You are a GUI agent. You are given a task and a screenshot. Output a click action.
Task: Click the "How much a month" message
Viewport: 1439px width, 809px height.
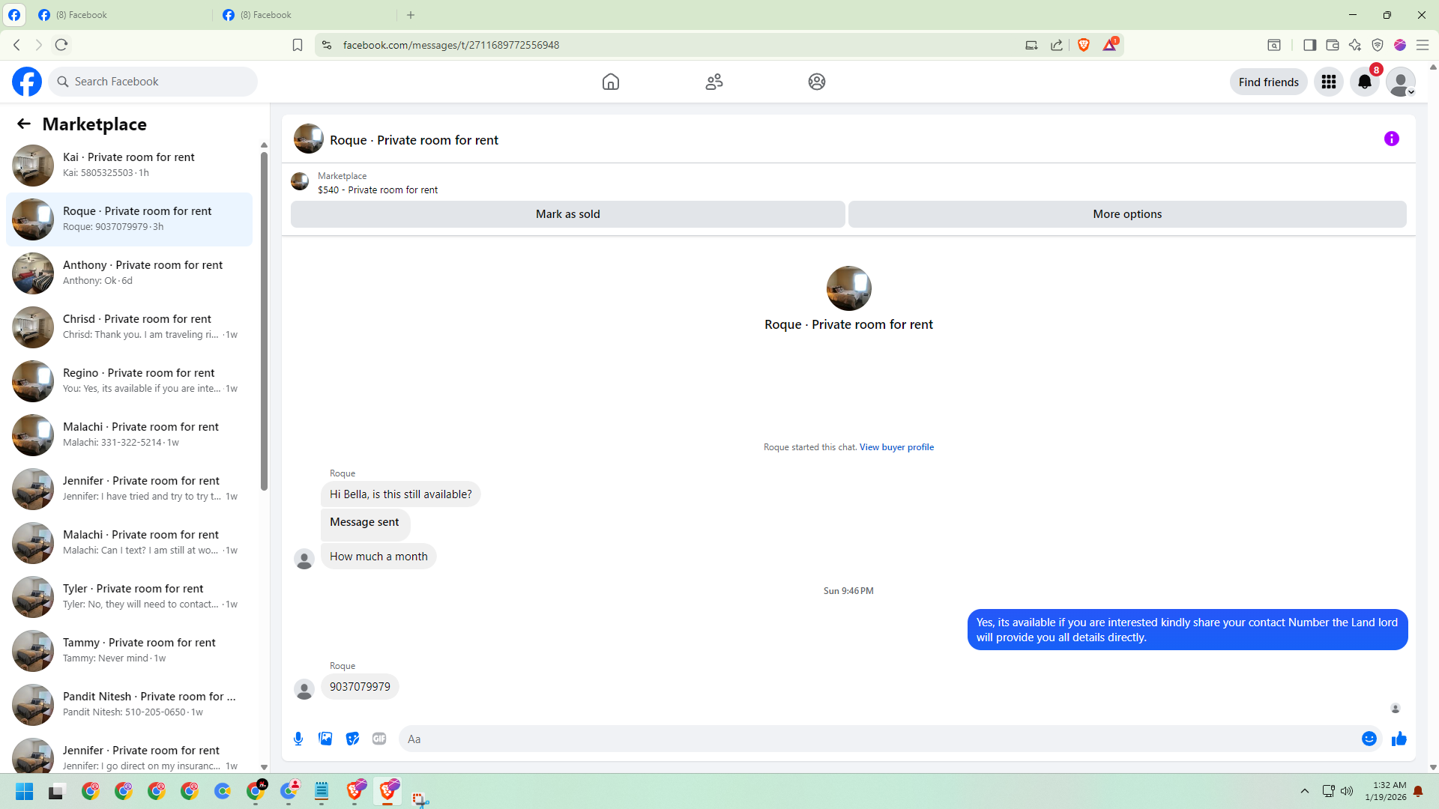(378, 557)
